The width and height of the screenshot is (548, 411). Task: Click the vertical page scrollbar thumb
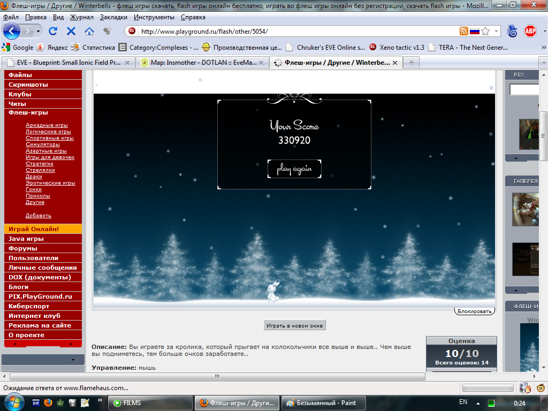pyautogui.click(x=544, y=136)
